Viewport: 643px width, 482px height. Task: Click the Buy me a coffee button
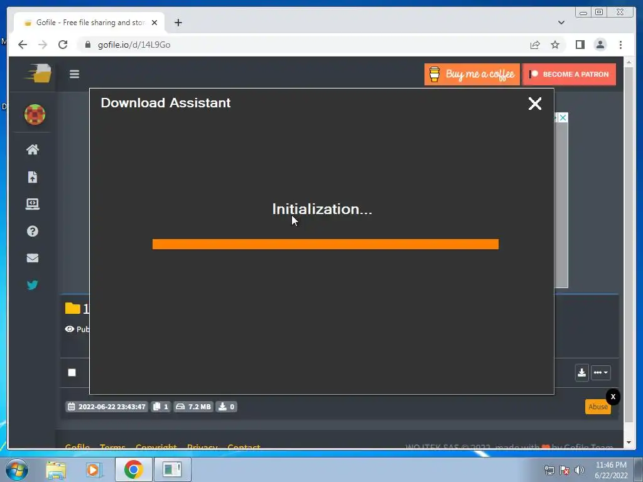coord(472,74)
